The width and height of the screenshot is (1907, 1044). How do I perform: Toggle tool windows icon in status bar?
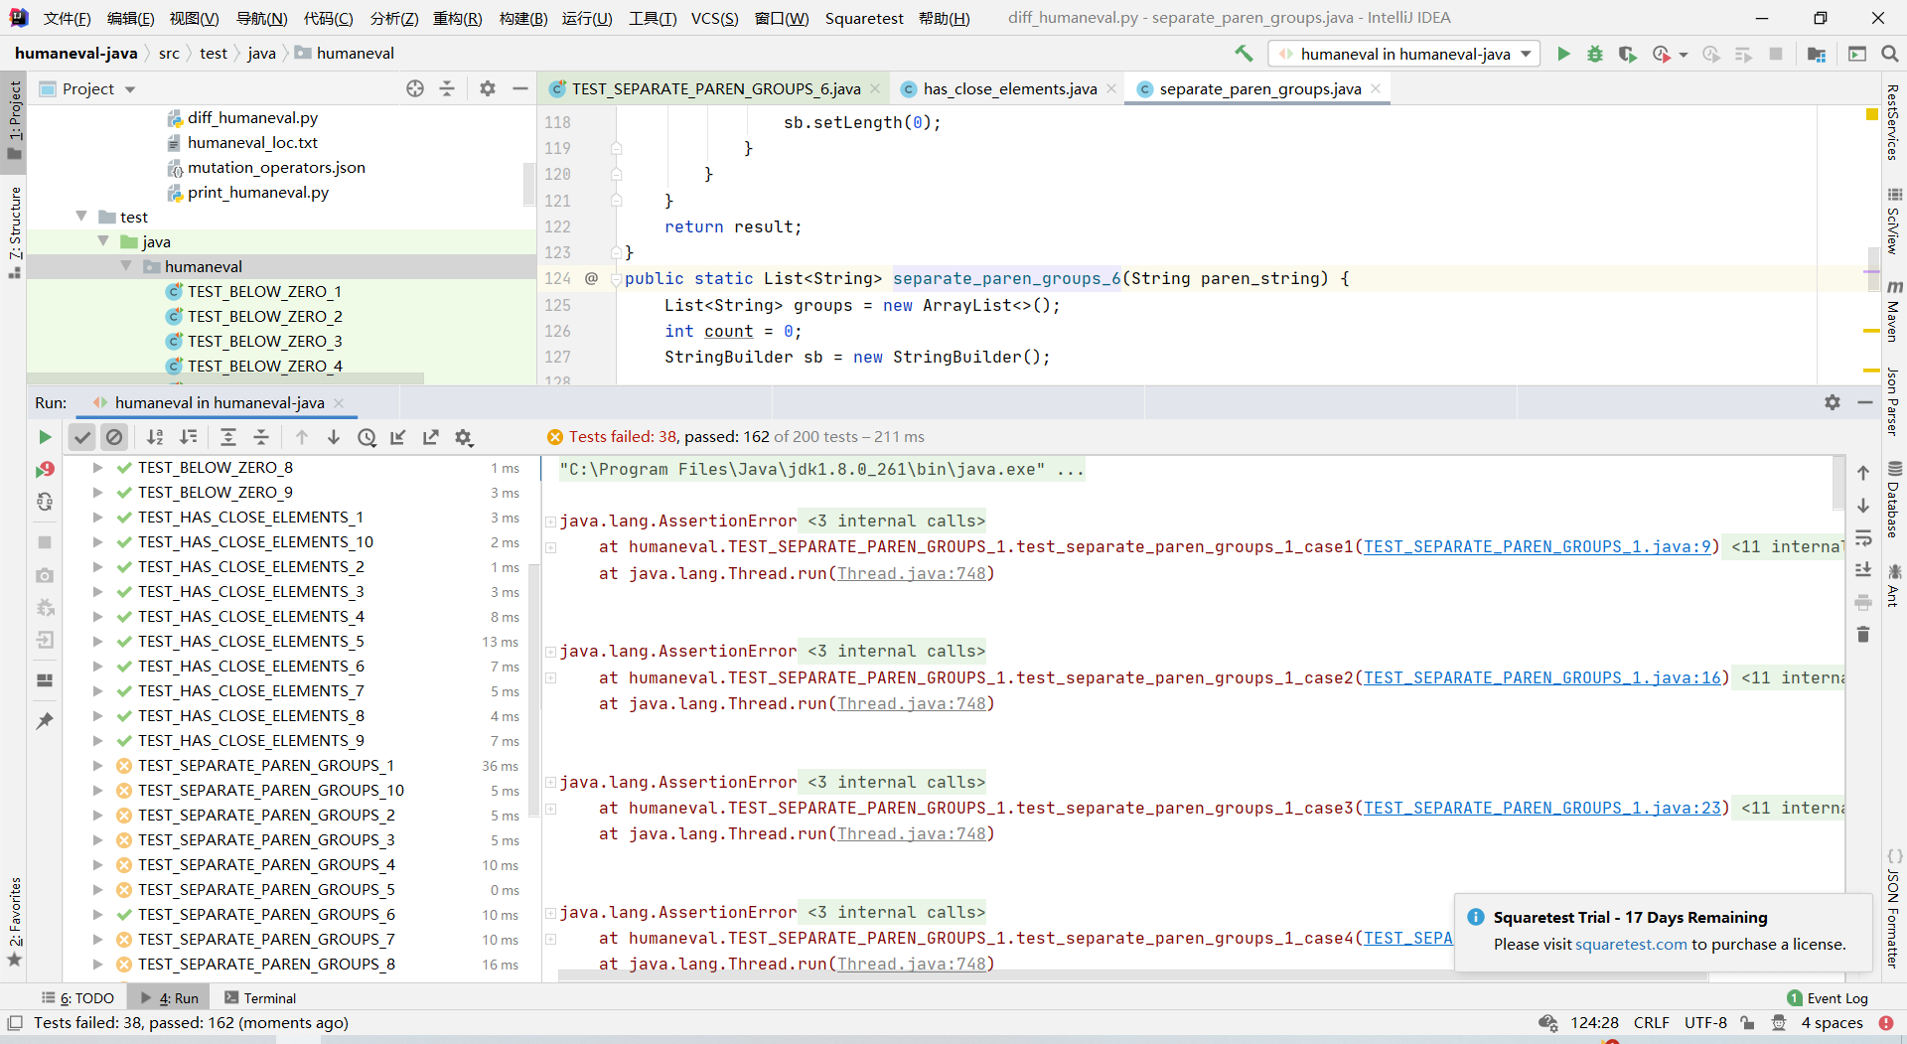click(15, 1023)
